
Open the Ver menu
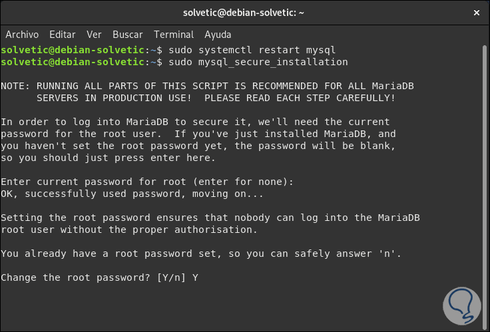click(x=94, y=34)
